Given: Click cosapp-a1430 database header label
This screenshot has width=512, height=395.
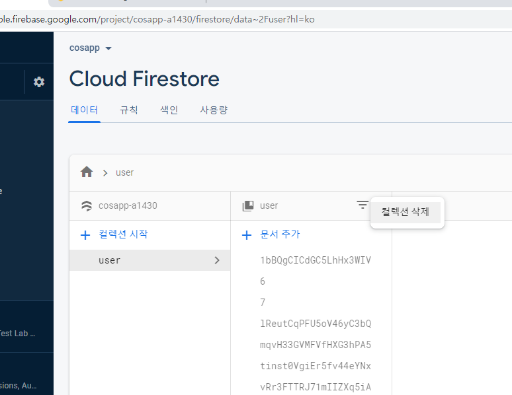Looking at the screenshot, I should 128,206.
